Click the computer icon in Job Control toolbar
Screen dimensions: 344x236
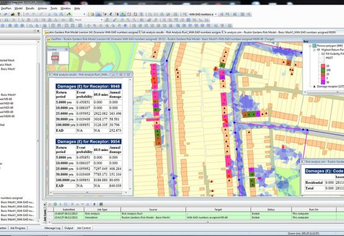pos(101,204)
